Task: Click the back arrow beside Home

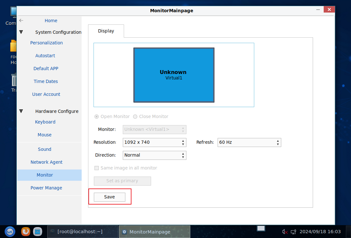Action: [x=21, y=21]
